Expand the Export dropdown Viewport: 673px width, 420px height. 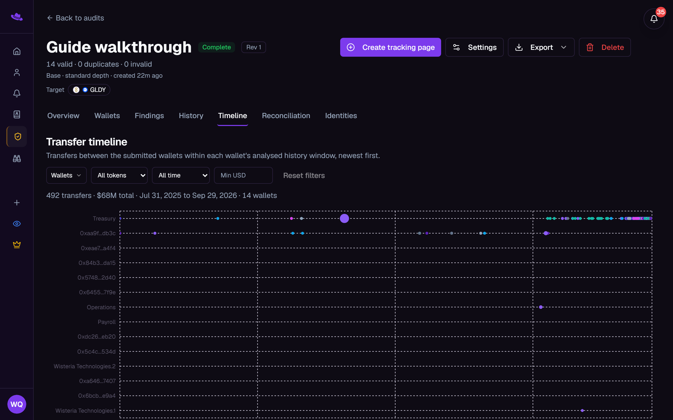(541, 47)
